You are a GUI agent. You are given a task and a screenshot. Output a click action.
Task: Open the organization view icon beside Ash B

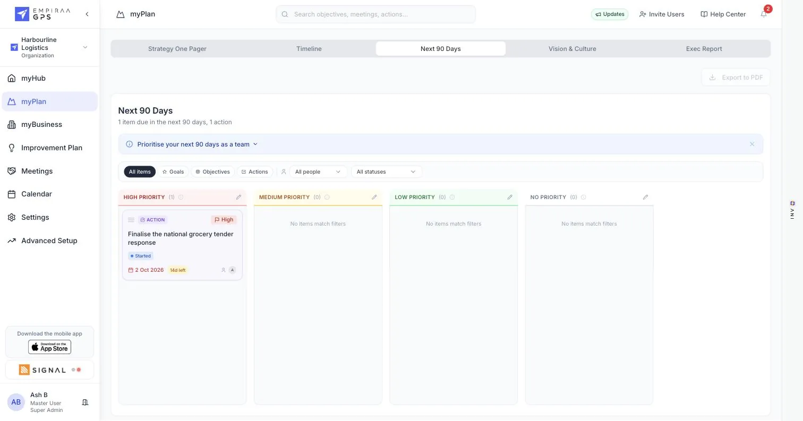click(85, 402)
